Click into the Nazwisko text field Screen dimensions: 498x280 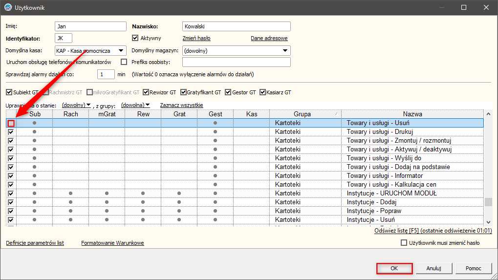pyautogui.click(x=236, y=26)
